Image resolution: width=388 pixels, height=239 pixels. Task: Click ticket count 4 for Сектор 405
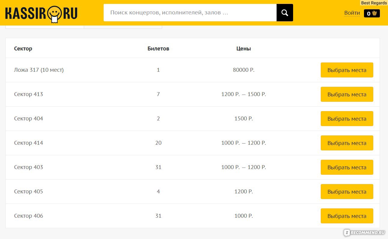[x=158, y=192]
